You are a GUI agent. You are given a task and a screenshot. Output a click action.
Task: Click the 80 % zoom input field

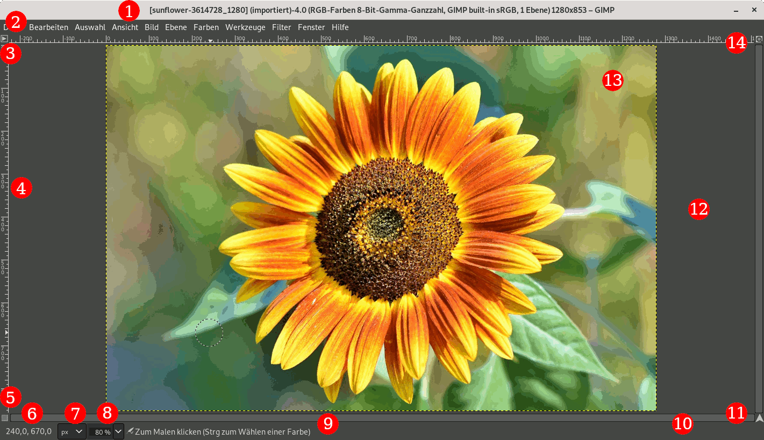point(100,431)
